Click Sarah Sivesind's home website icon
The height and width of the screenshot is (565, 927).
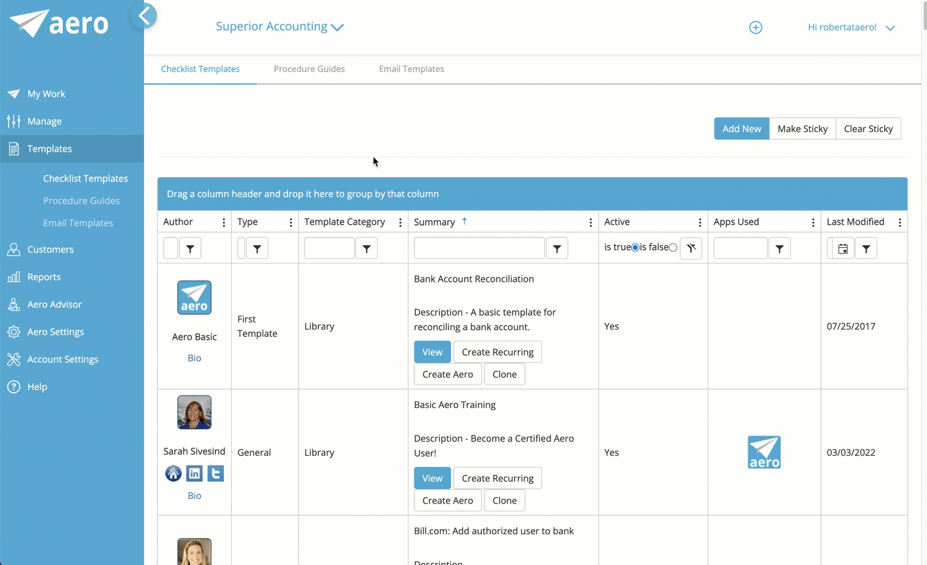tap(173, 473)
